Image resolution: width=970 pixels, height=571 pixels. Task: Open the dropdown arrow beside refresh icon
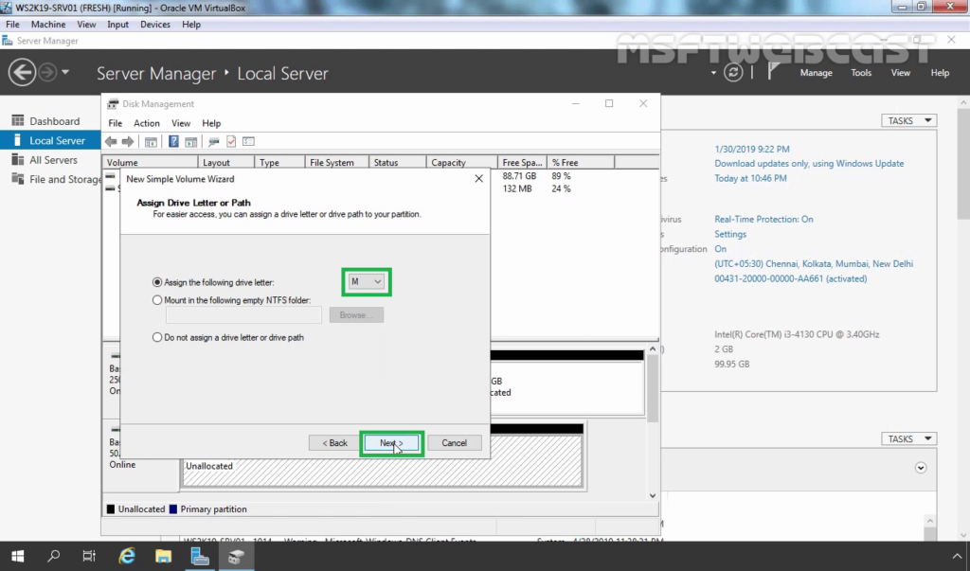click(713, 73)
